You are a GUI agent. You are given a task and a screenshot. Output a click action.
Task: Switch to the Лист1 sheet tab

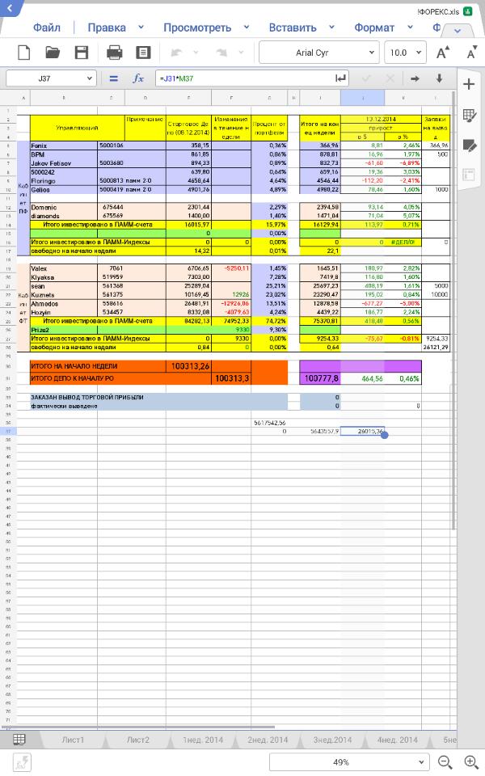73,740
